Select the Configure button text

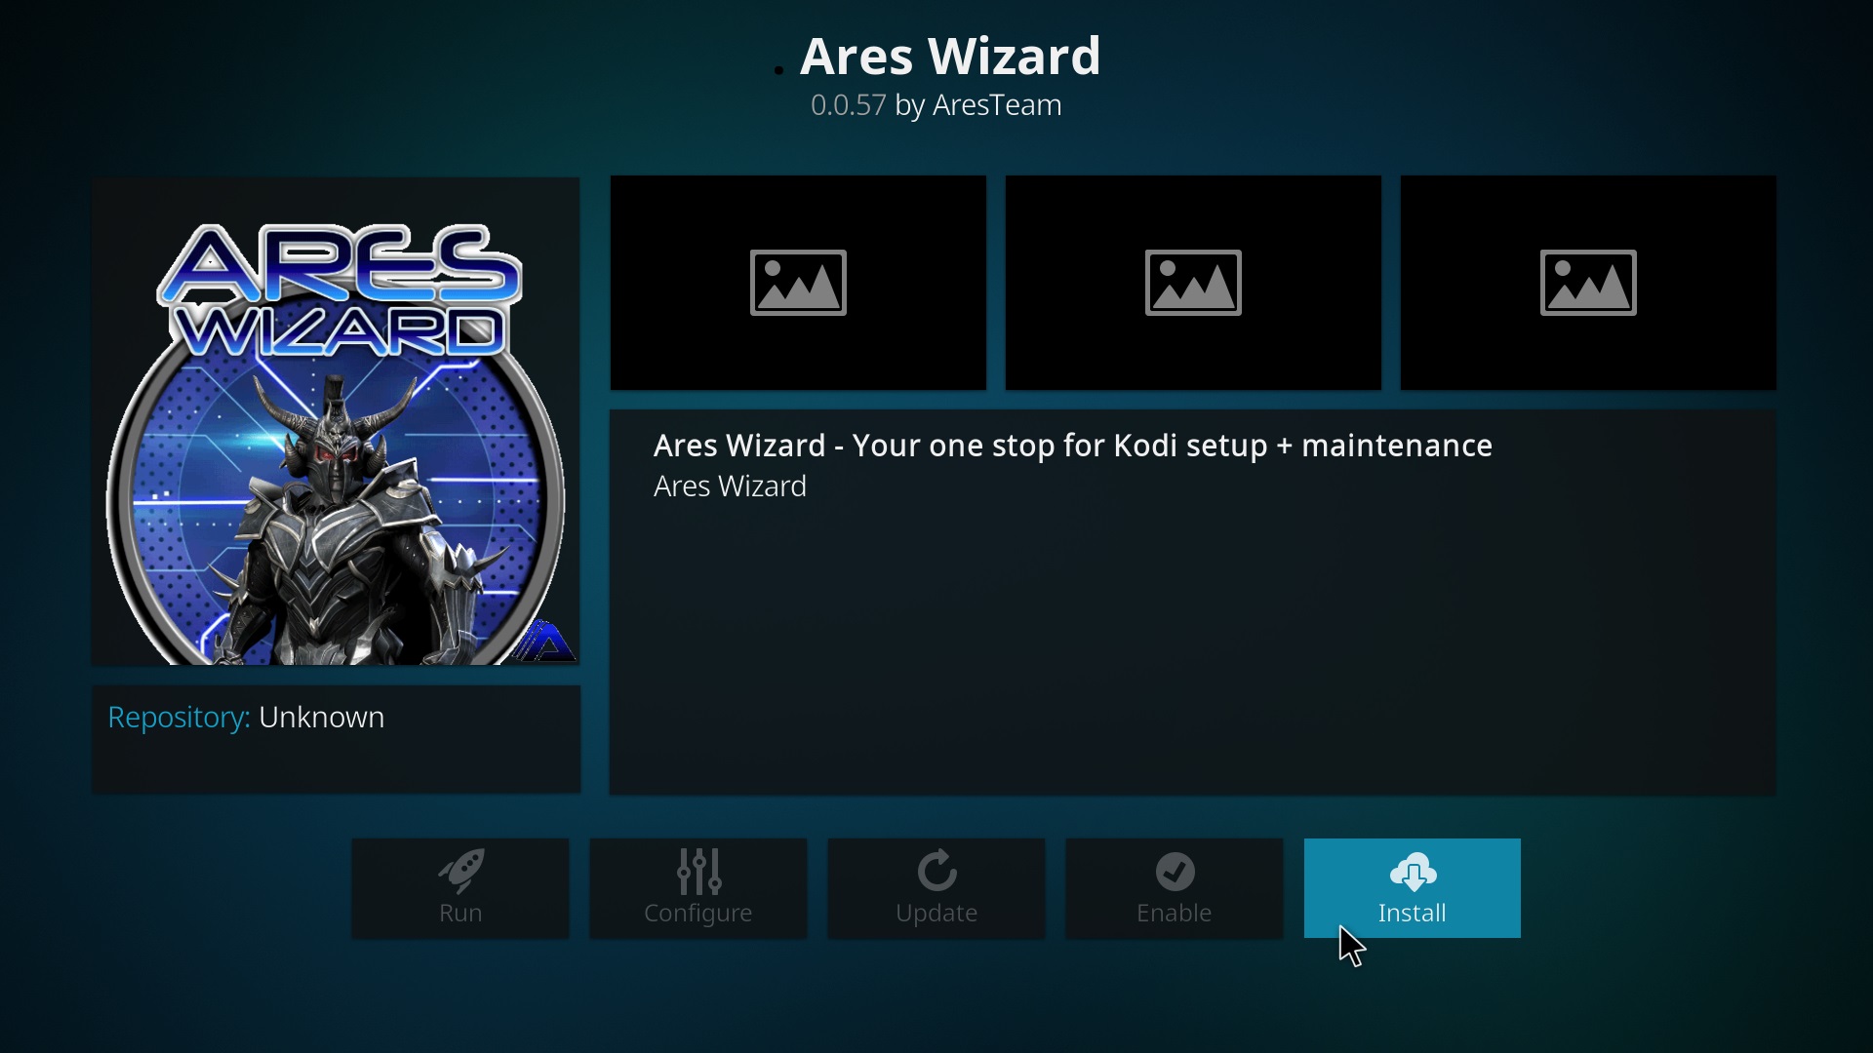[698, 914]
